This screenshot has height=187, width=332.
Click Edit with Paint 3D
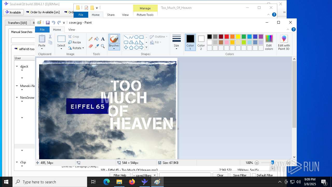pos(284,42)
